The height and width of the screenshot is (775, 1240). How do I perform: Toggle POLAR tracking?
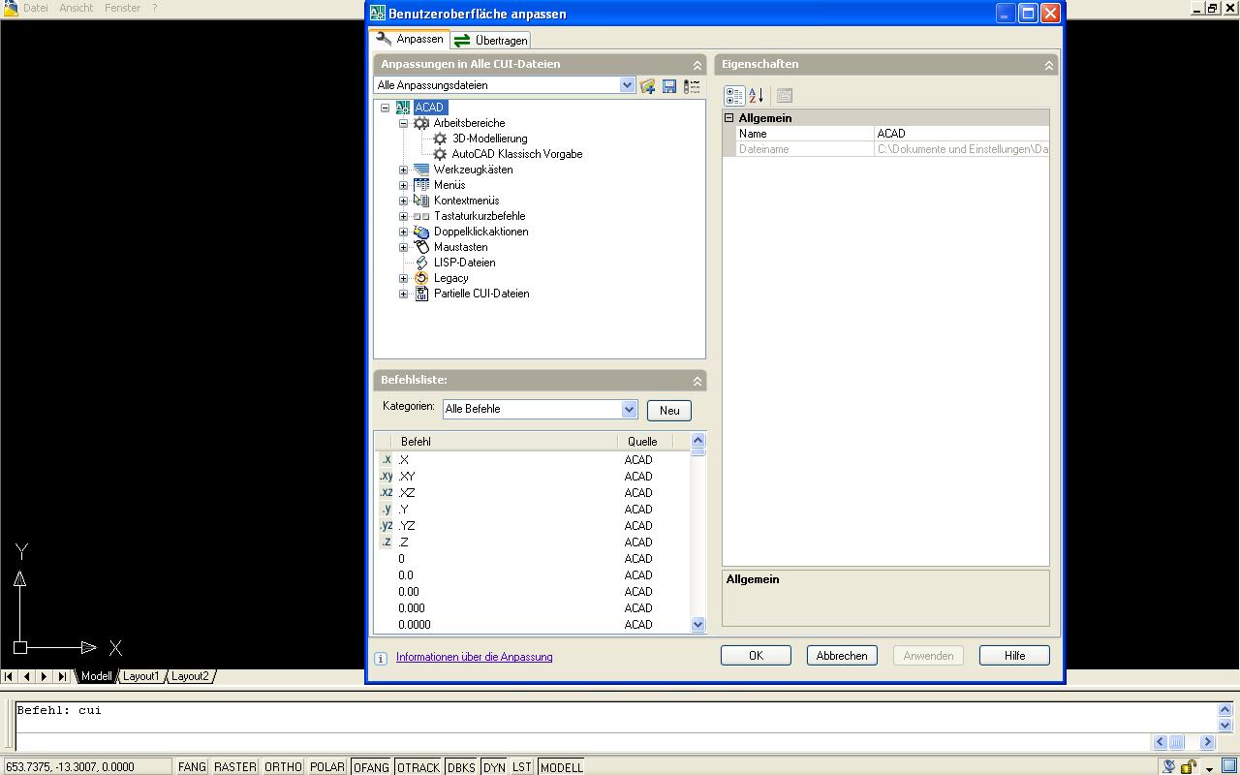[327, 766]
